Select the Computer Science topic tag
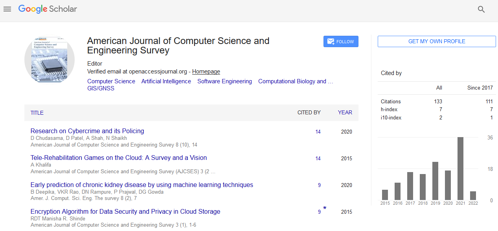 111,81
